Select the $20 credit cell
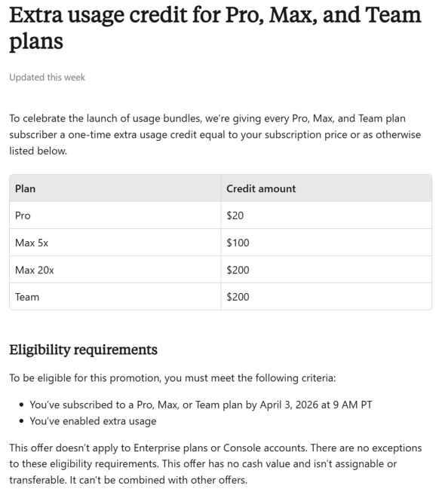This screenshot has width=445, height=495. point(326,215)
